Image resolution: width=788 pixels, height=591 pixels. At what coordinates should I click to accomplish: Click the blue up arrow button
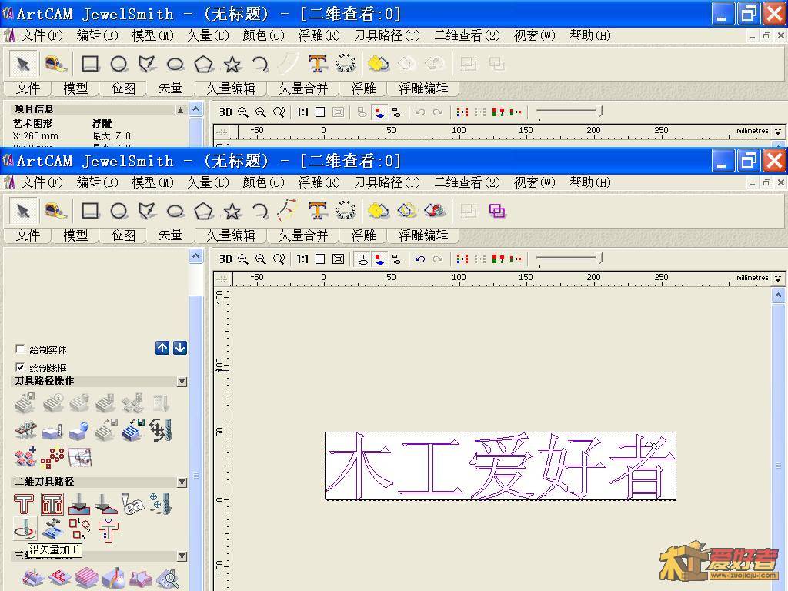pyautogui.click(x=162, y=348)
